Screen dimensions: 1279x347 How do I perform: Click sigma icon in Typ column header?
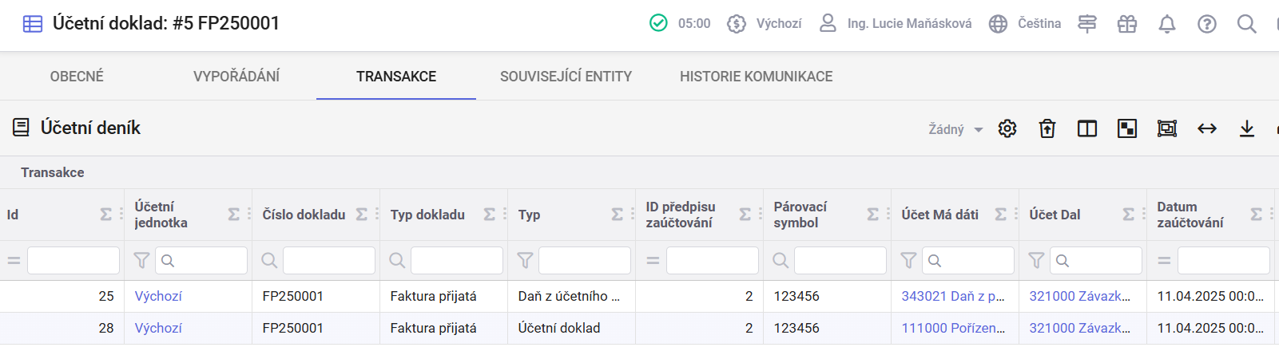tap(617, 215)
